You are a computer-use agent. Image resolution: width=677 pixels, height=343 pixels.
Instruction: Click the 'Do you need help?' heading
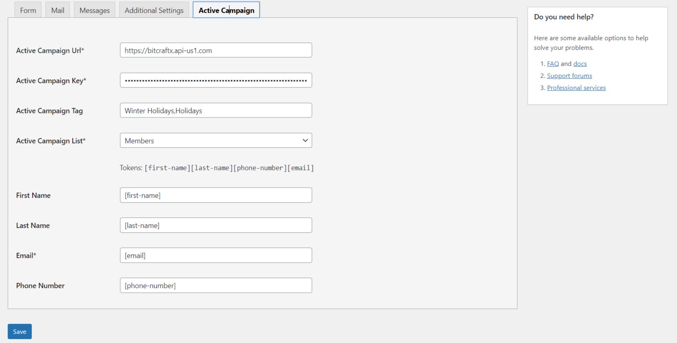[x=564, y=17]
